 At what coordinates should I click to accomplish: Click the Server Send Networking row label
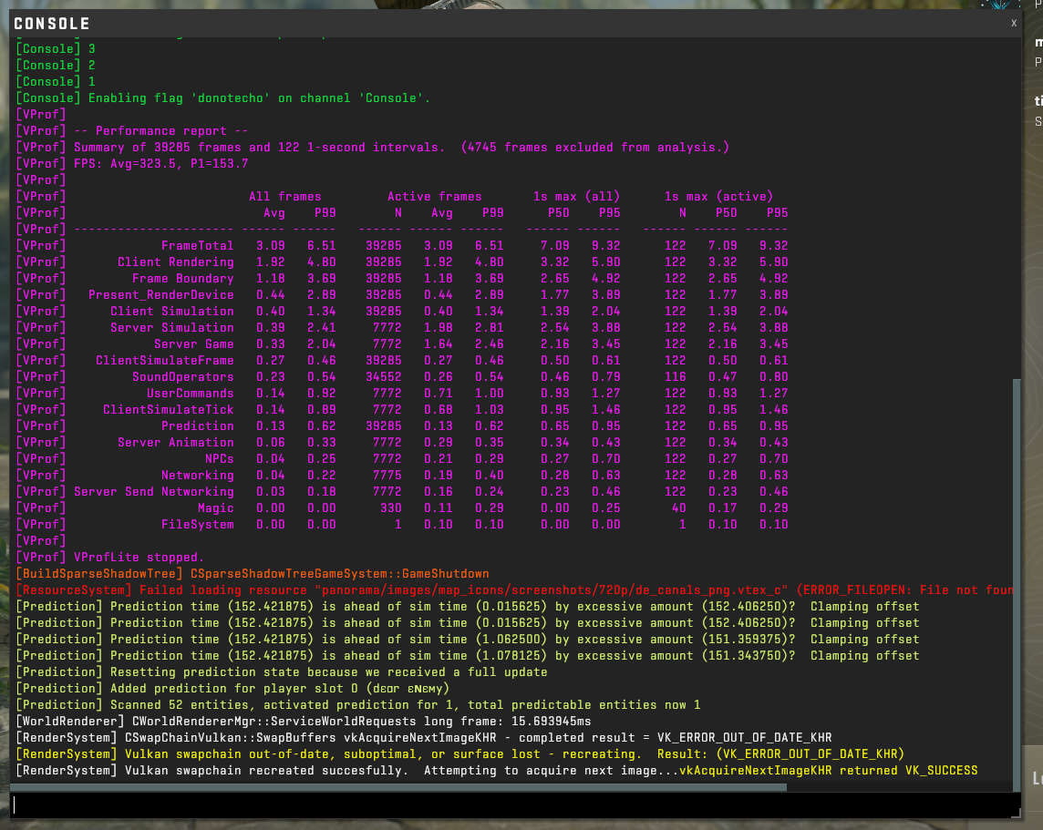[154, 492]
